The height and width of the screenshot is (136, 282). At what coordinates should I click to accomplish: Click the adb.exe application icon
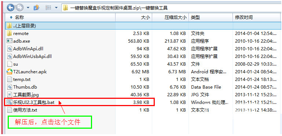pos(10,41)
